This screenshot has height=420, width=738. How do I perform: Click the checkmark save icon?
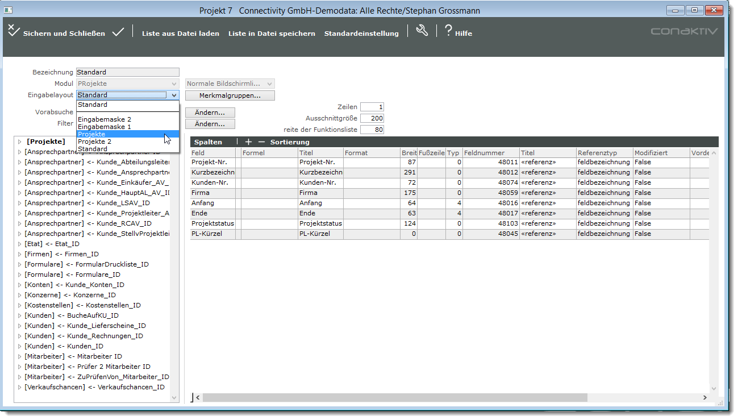point(118,32)
